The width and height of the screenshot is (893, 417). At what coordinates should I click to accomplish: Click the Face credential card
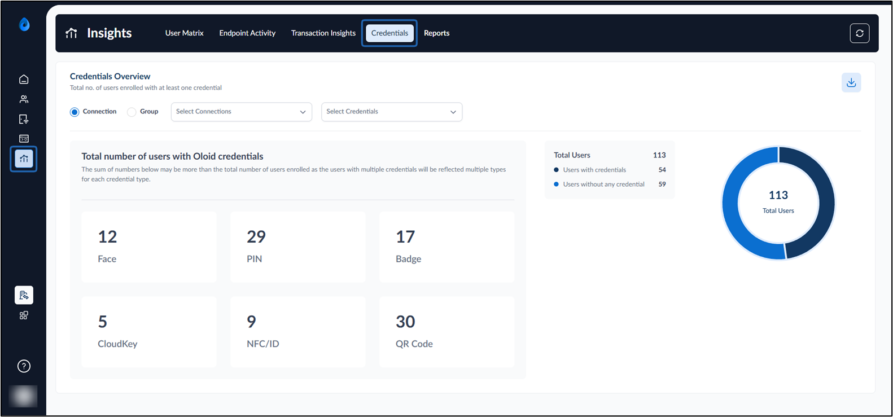(x=149, y=247)
